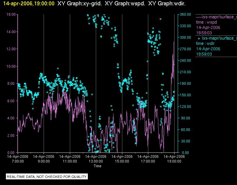Click the 300.00 wind direction axis label
Image resolution: width=237 pixels, height=185 pixels.
click(185, 38)
